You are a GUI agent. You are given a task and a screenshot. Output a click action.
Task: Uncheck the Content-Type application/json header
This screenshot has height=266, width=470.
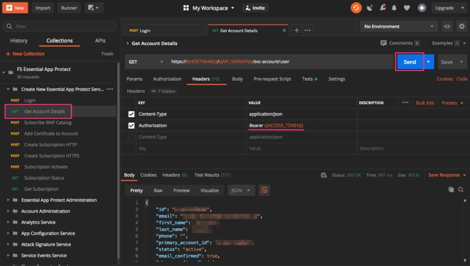[131, 114]
